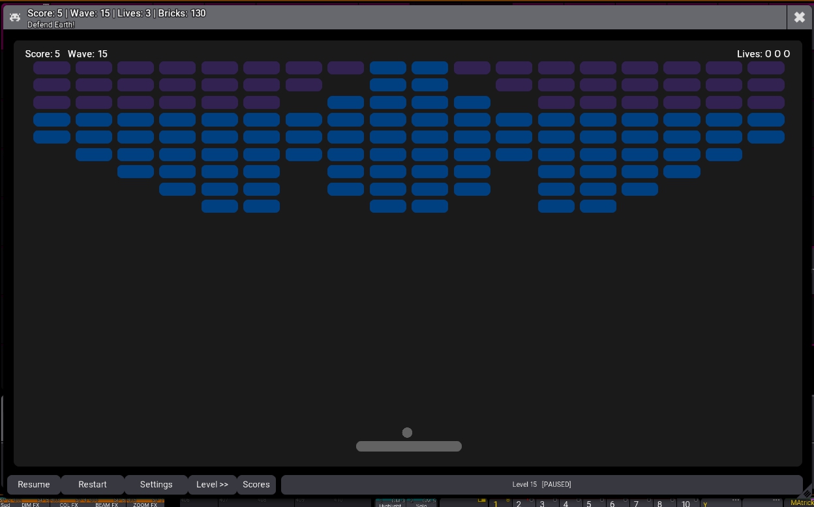
Task: Open the game Settings
Action: tap(156, 484)
